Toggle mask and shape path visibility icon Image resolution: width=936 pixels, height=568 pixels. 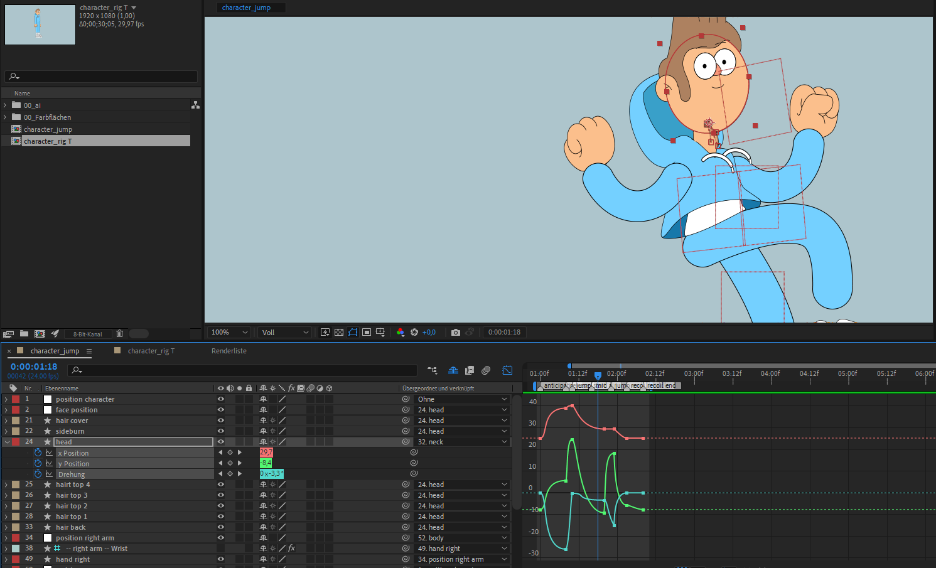point(353,333)
